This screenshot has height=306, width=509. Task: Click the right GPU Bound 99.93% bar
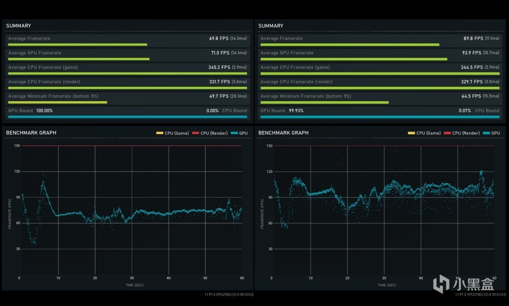(380, 117)
